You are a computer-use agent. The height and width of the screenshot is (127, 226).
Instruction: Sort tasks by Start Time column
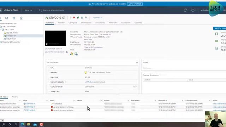click(x=163, y=101)
